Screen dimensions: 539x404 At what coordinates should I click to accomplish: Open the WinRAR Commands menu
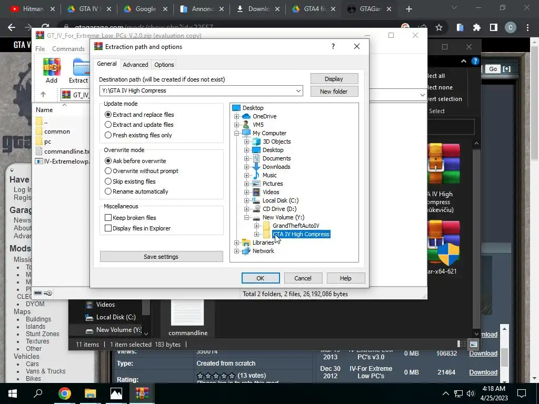pos(68,49)
